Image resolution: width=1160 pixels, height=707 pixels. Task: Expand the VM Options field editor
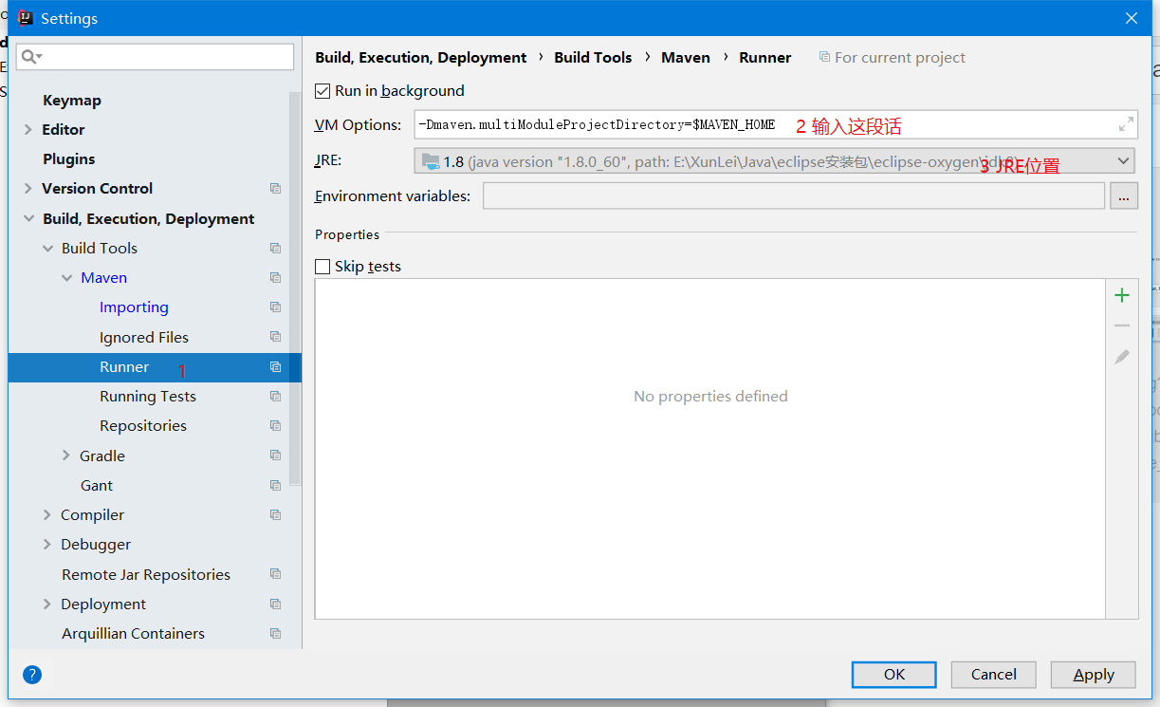coord(1126,124)
